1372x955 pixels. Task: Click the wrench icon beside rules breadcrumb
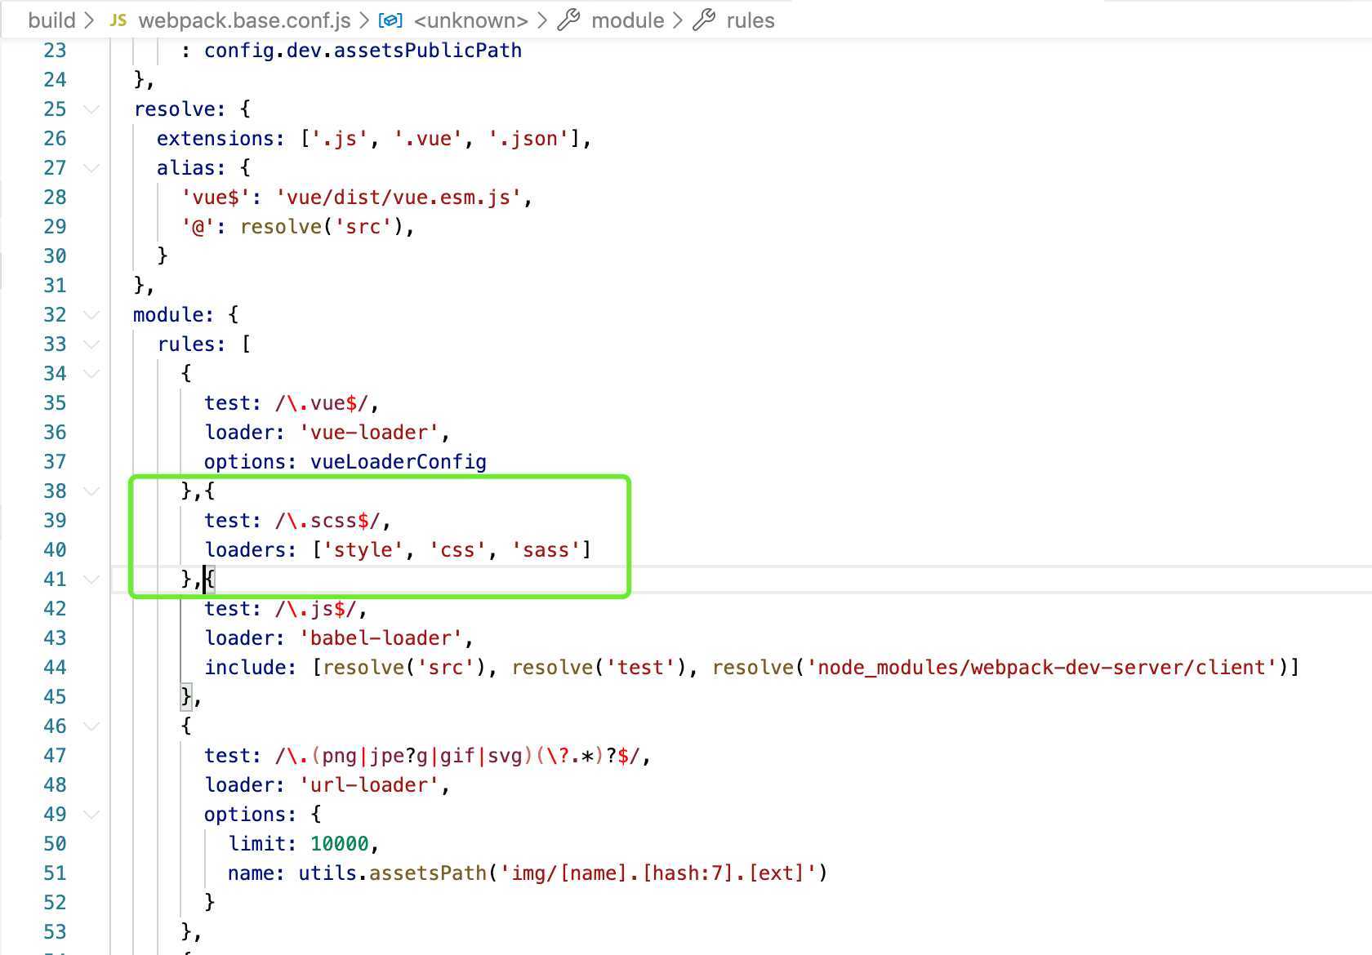pos(704,20)
